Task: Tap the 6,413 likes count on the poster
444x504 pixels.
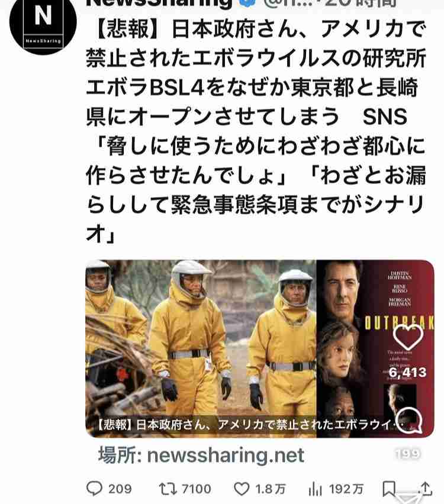Action: [x=407, y=373]
